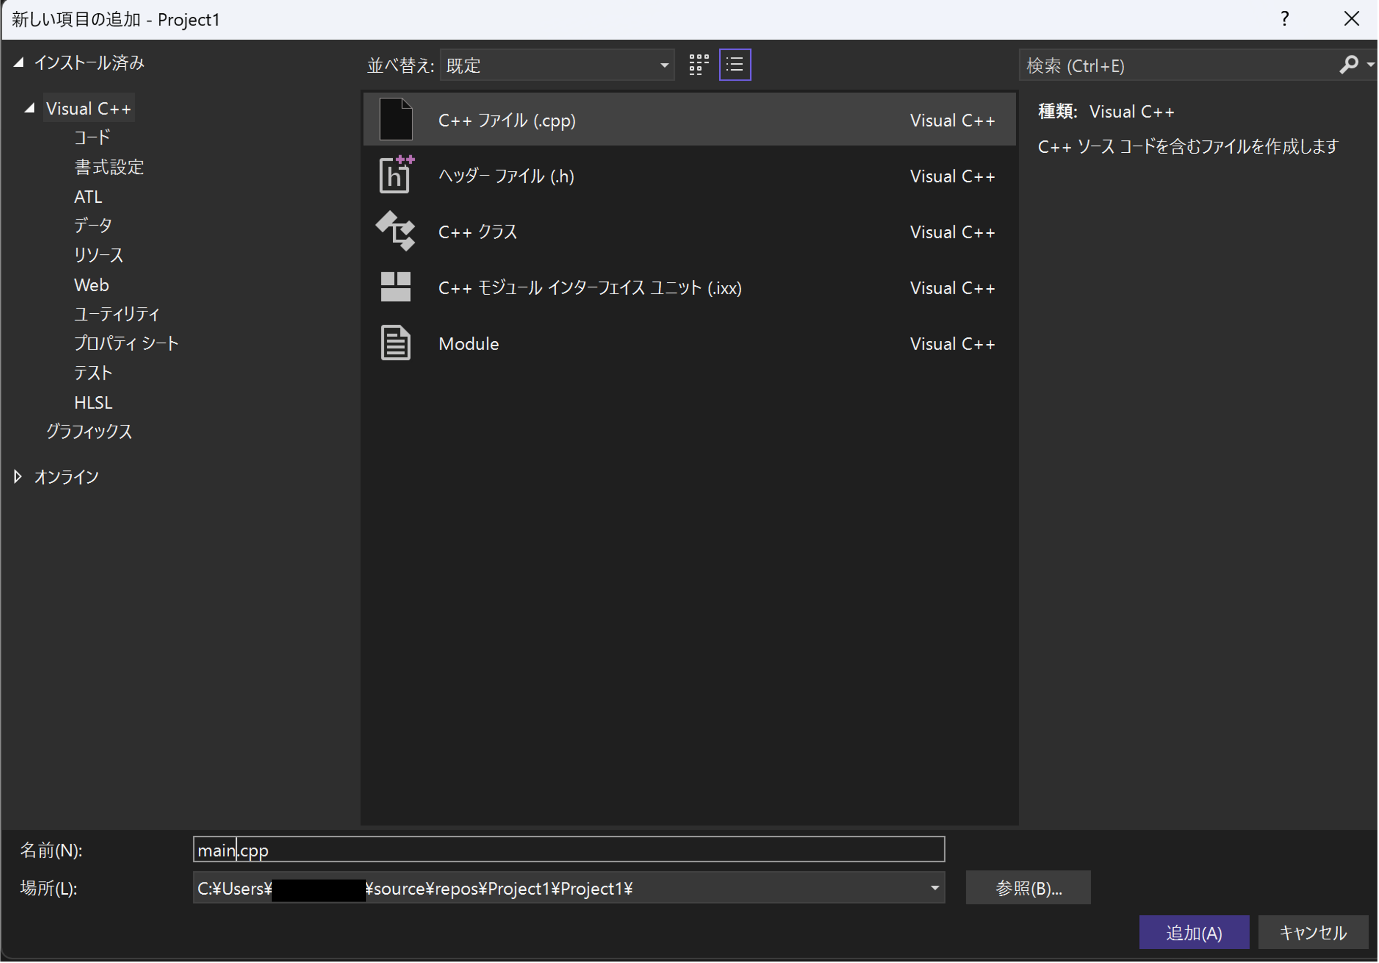Open the 場所 location dropdown arrow
This screenshot has height=963, width=1379.
[x=935, y=888]
